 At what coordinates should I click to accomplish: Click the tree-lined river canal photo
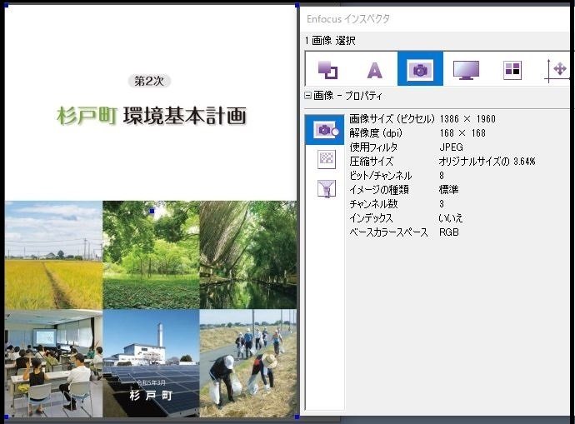248,255
